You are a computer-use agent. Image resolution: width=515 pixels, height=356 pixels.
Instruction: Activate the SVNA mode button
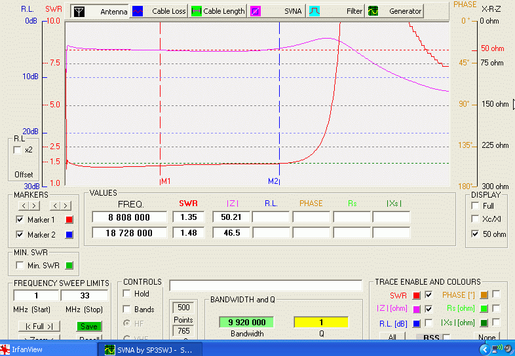(278, 11)
